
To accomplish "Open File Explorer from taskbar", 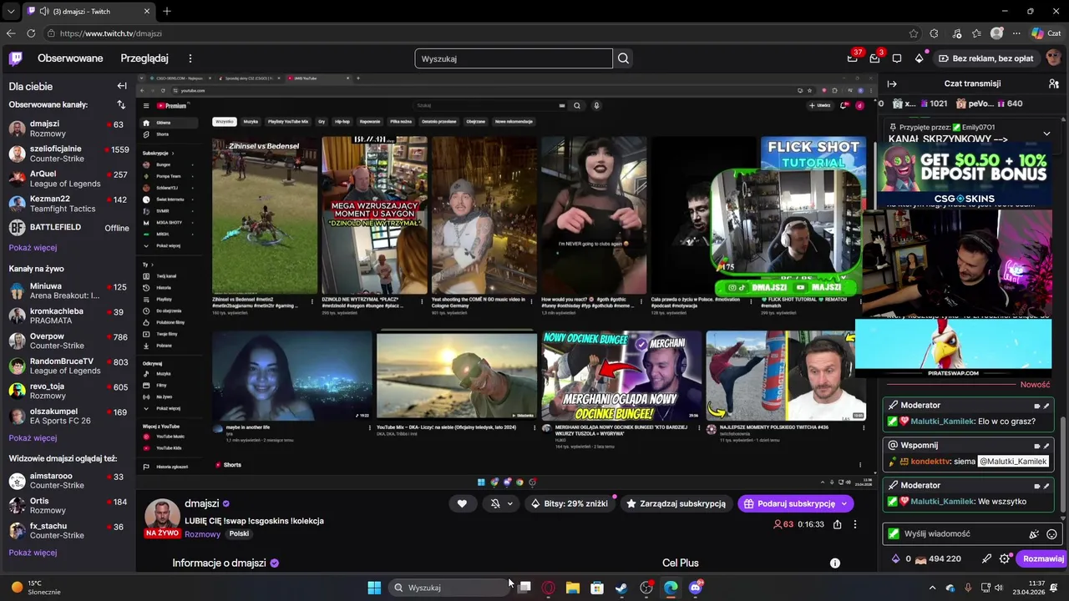I will (x=573, y=588).
